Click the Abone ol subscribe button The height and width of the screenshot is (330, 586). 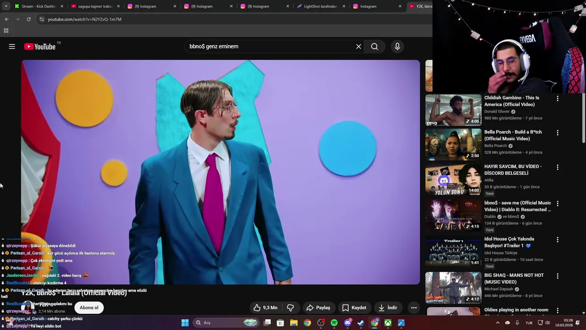[89, 308]
